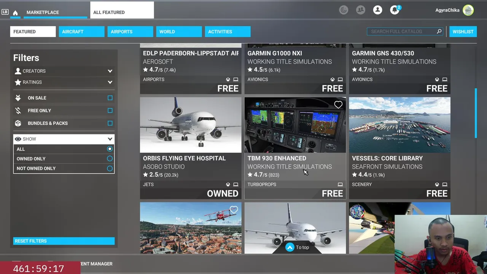The width and height of the screenshot is (487, 274).
Task: Click the Ratings star icon
Action: coord(18,82)
